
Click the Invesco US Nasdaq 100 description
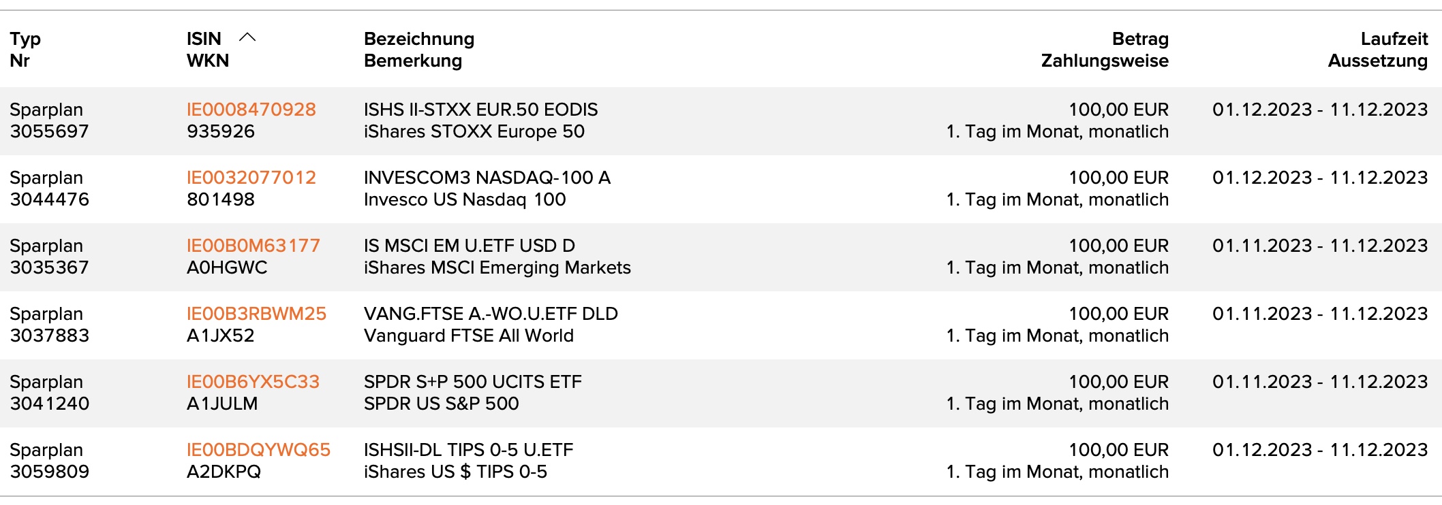(464, 199)
